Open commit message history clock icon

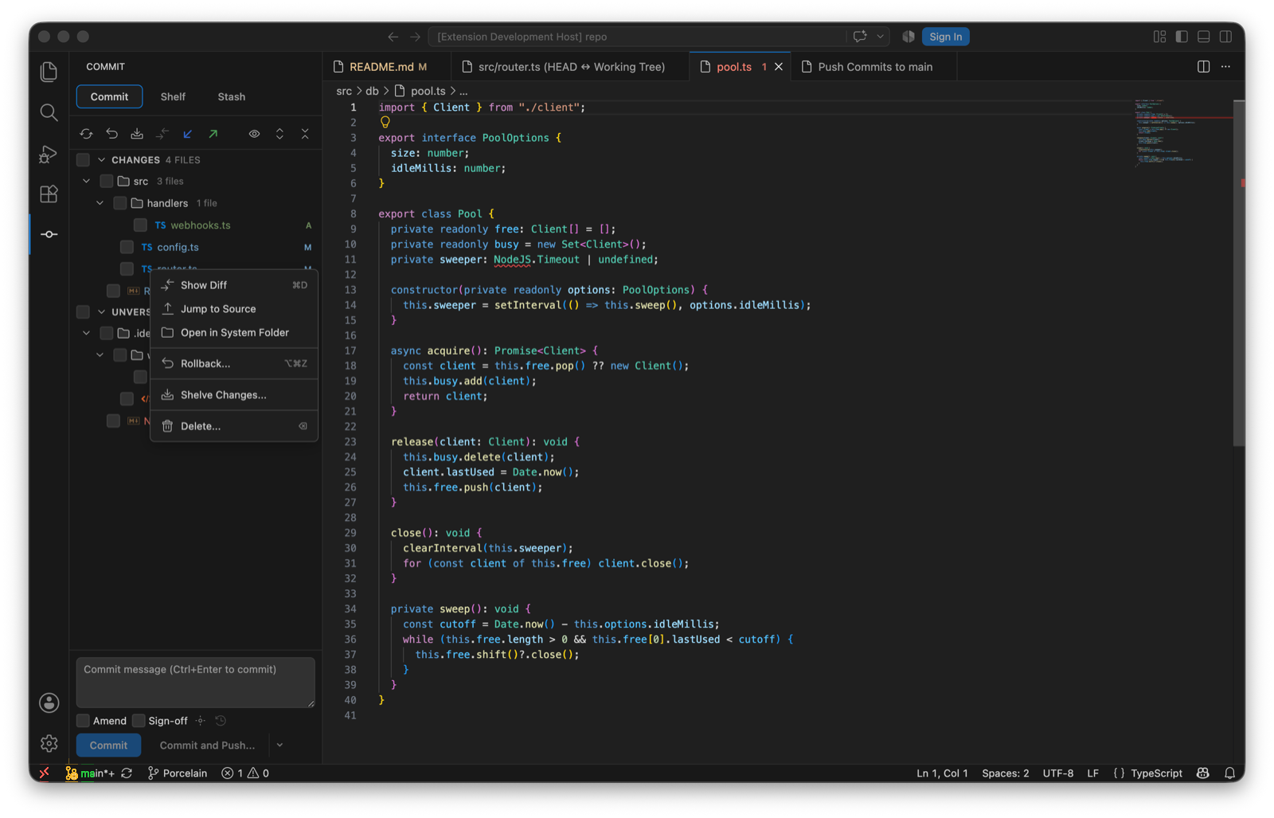point(221,721)
